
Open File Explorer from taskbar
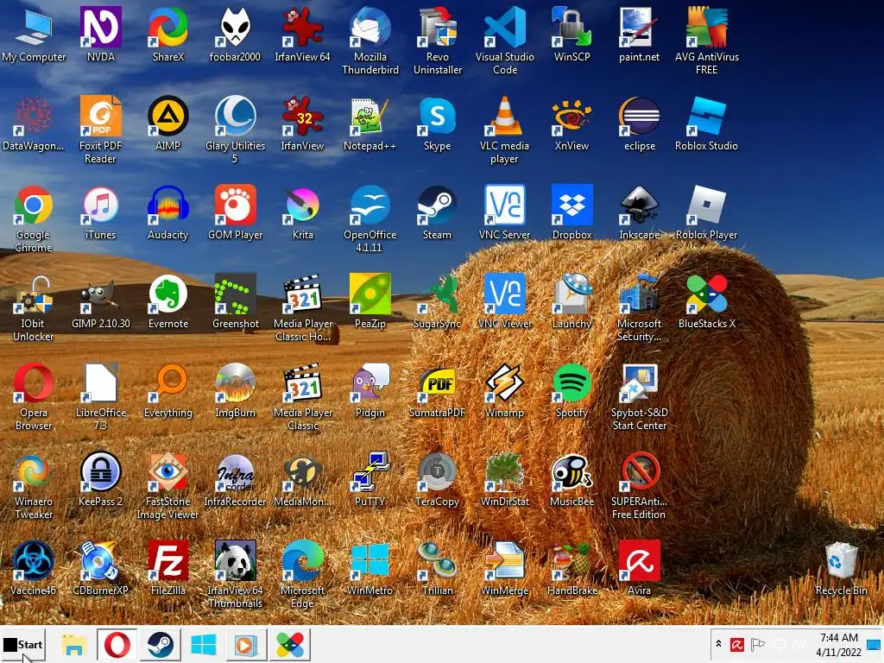coord(73,644)
